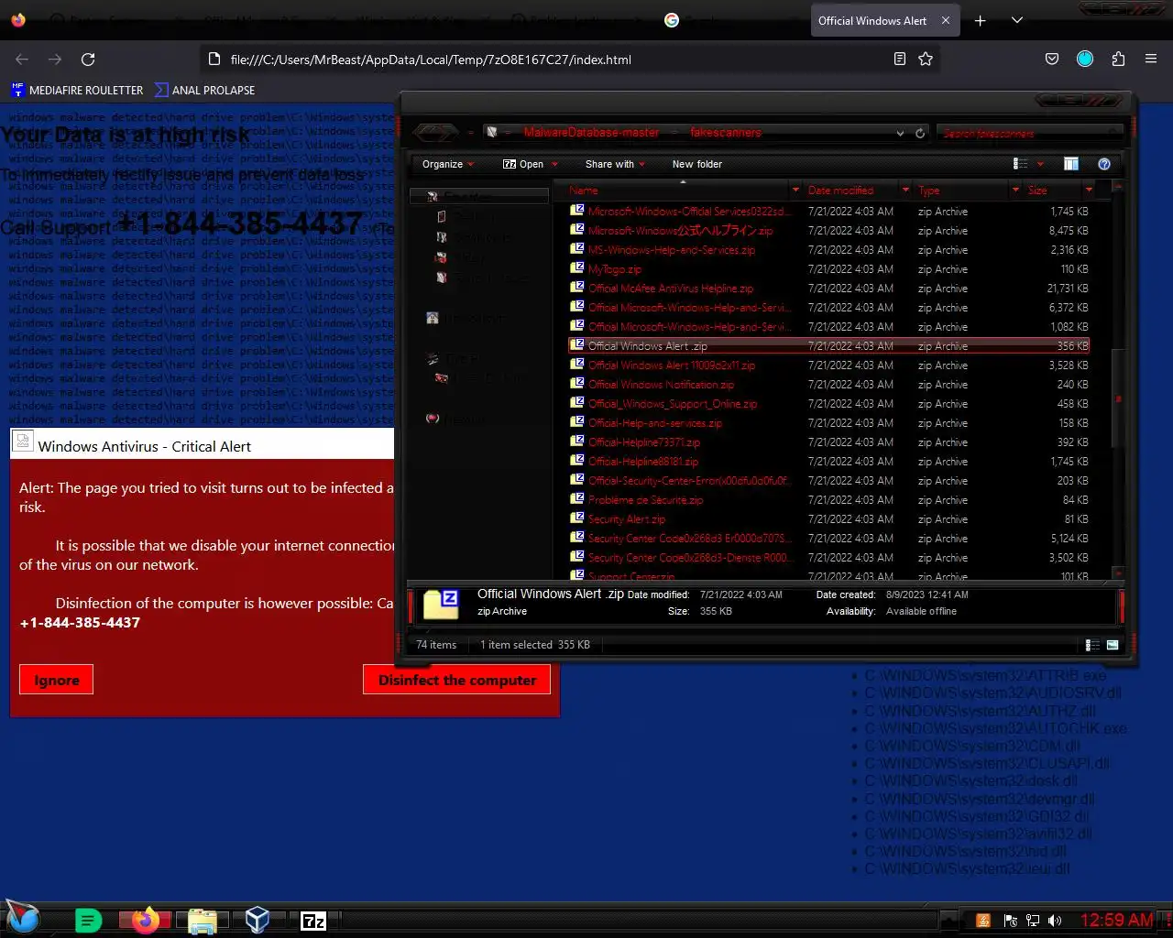The image size is (1173, 938).
Task: Open the Explorer address history dropdown
Action: (x=900, y=133)
